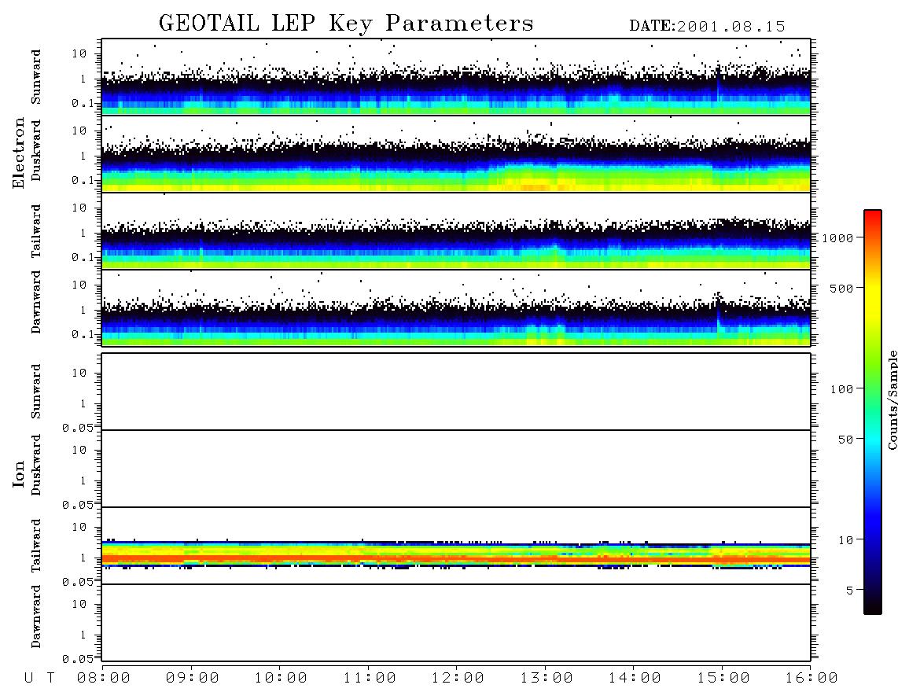Click the 1000 tick on color bar
The width and height of the screenshot is (898, 692).
pyautogui.click(x=837, y=238)
